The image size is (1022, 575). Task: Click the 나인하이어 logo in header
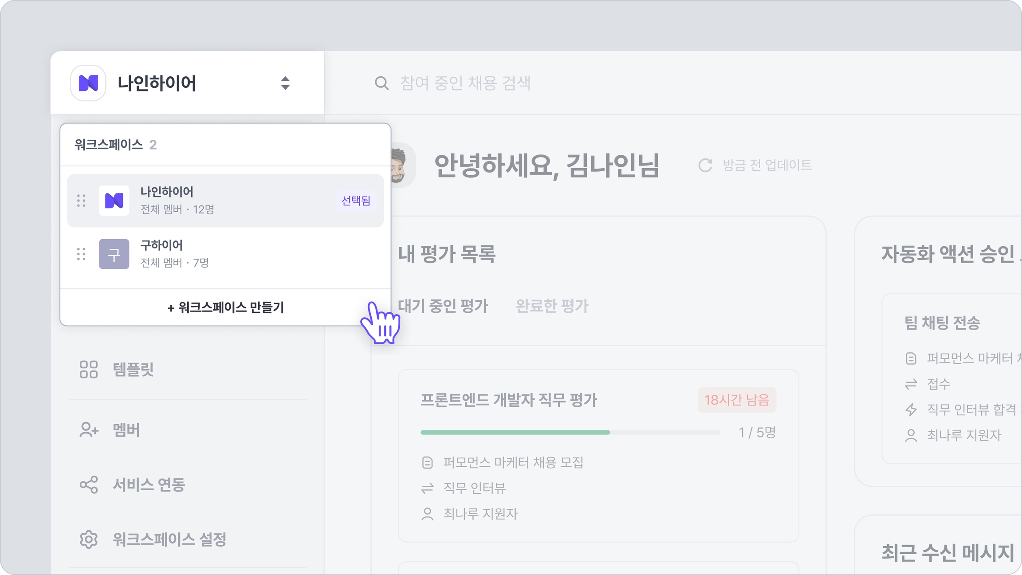(x=88, y=83)
